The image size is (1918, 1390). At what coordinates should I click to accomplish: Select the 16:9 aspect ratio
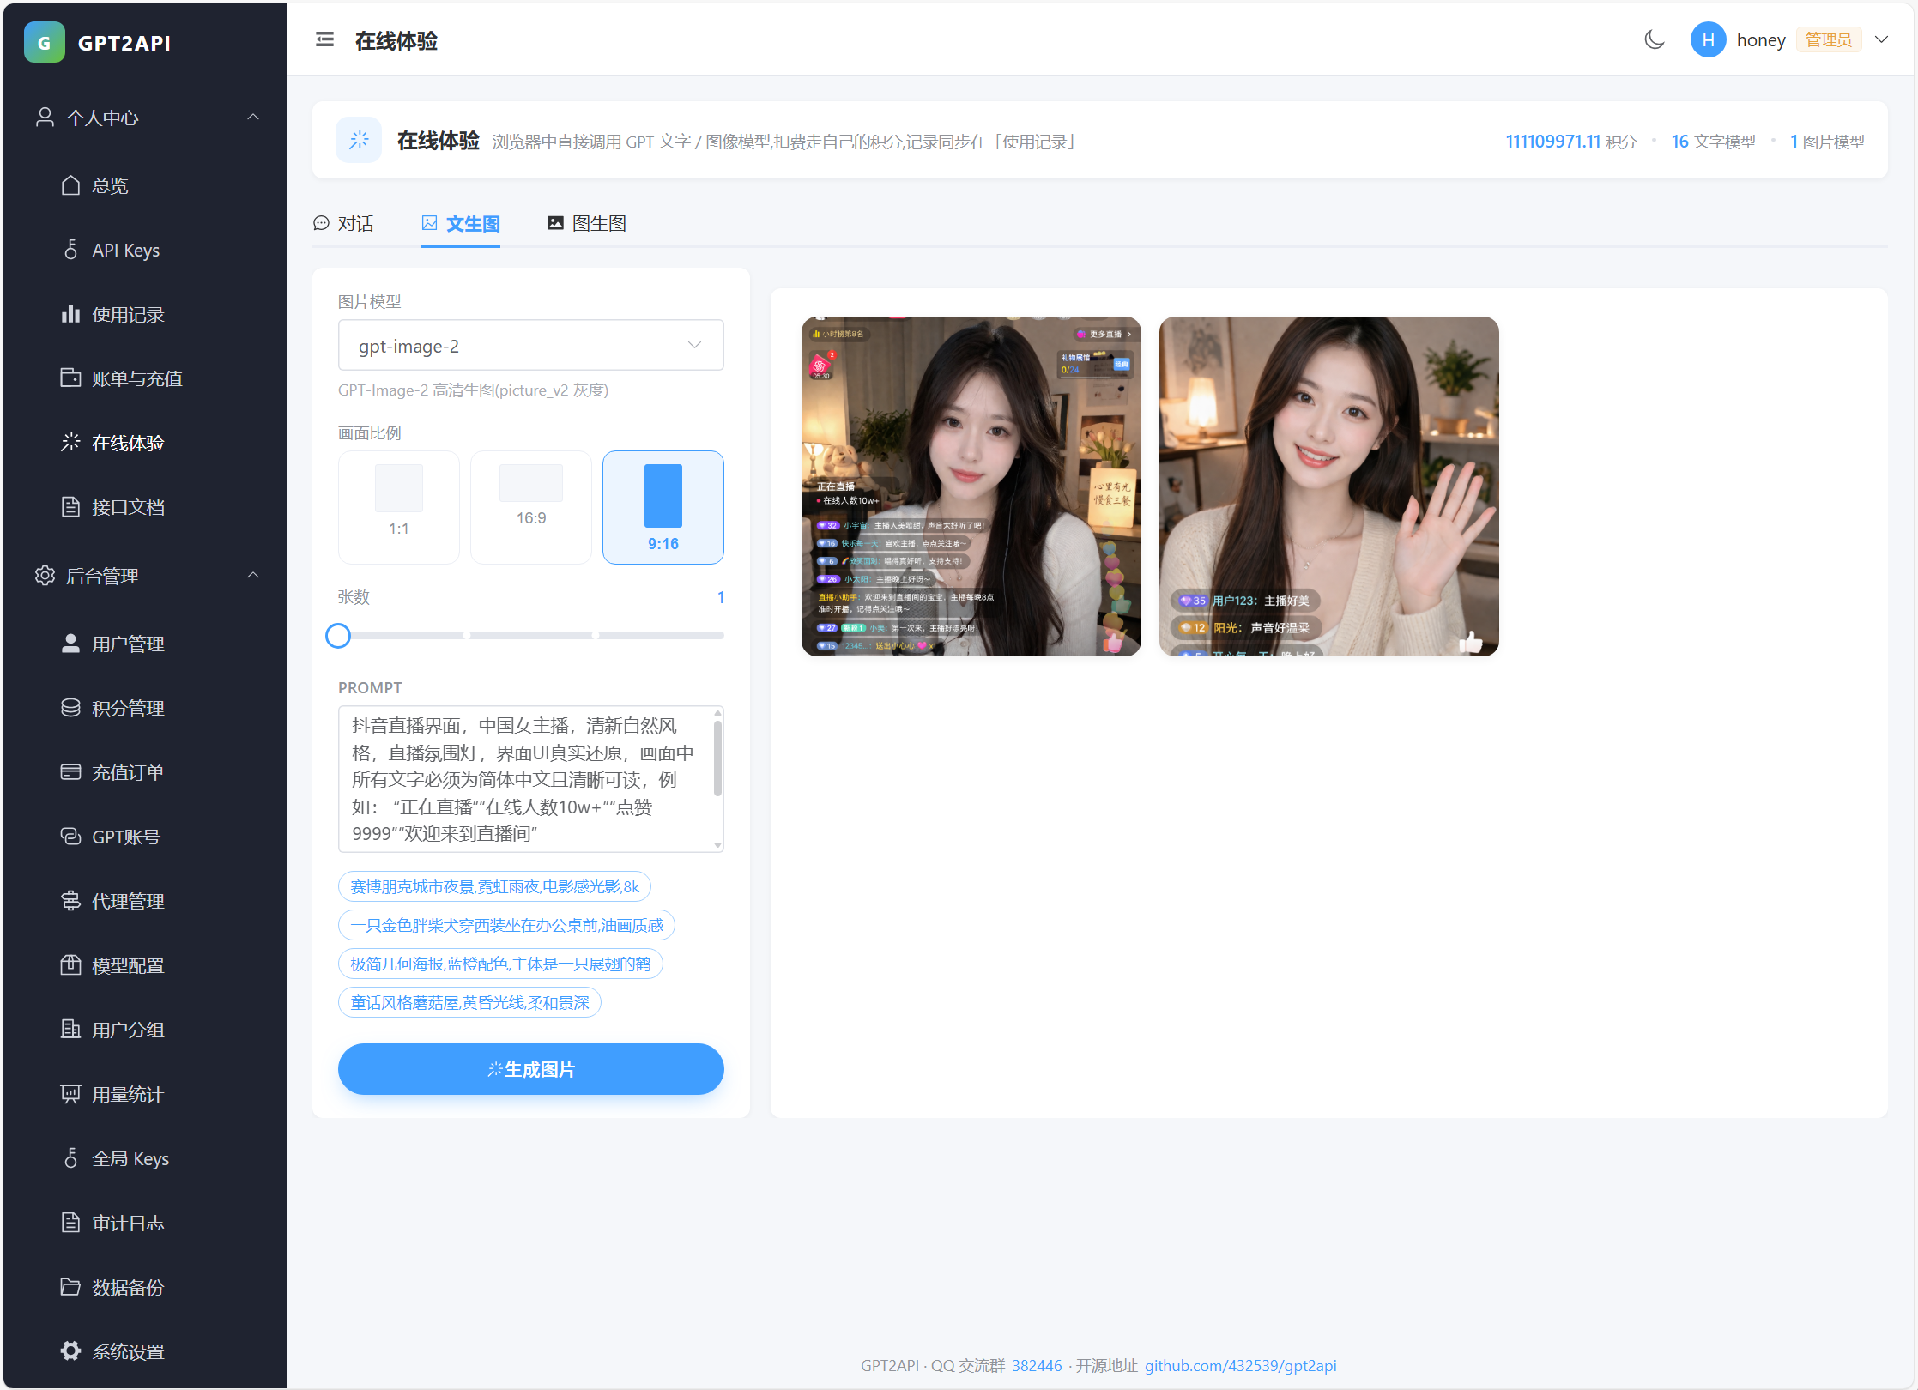pyautogui.click(x=530, y=507)
